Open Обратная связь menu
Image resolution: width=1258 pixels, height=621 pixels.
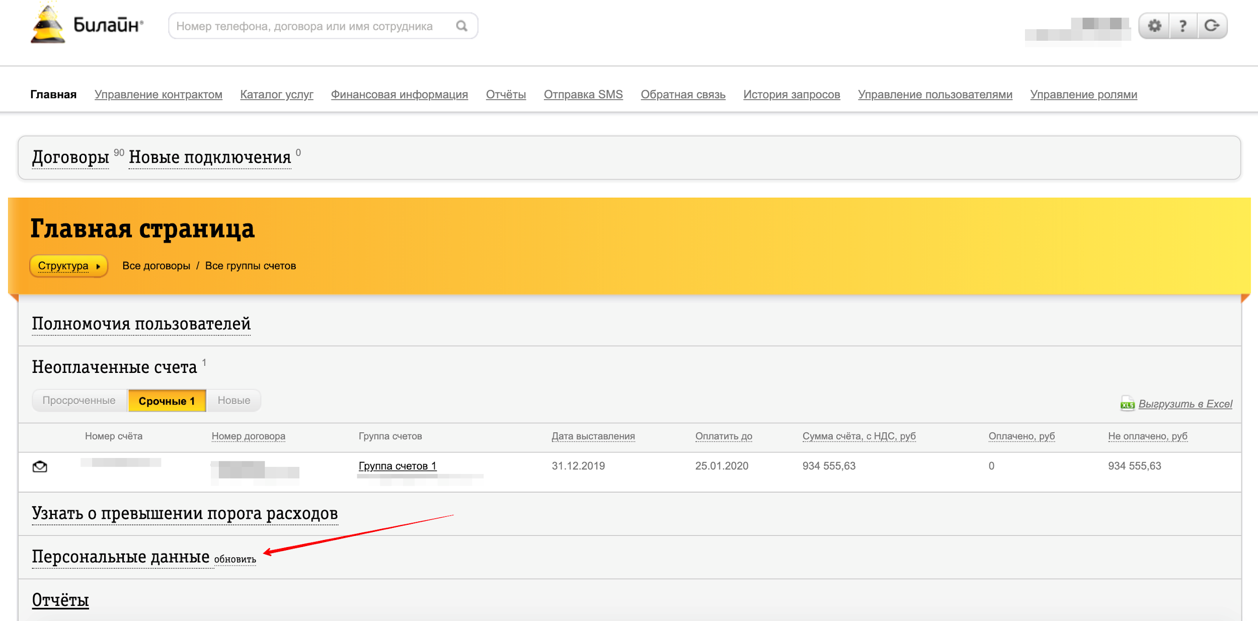point(683,95)
